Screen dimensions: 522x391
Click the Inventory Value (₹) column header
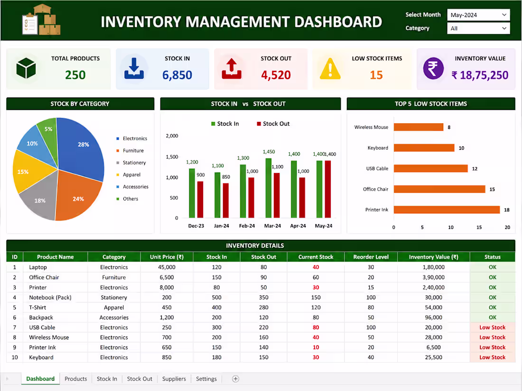[433, 257]
